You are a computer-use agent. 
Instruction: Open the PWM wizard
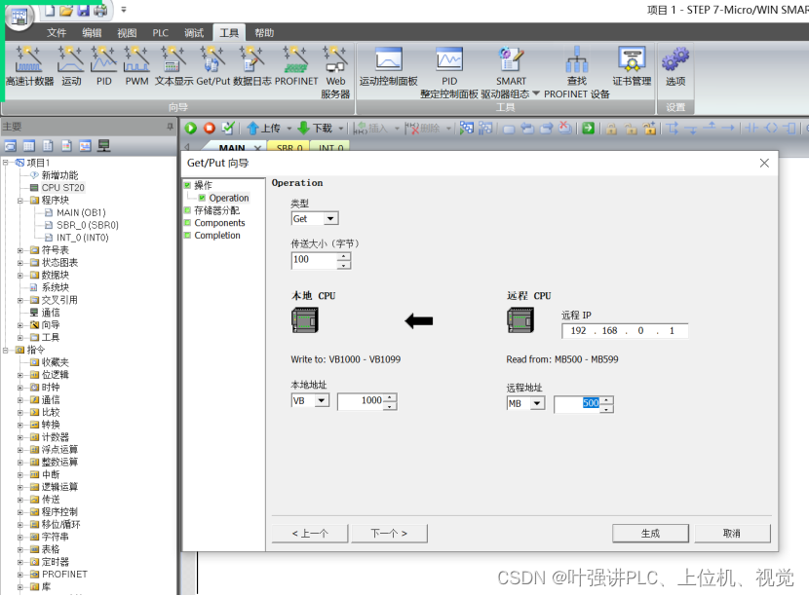tap(136, 65)
